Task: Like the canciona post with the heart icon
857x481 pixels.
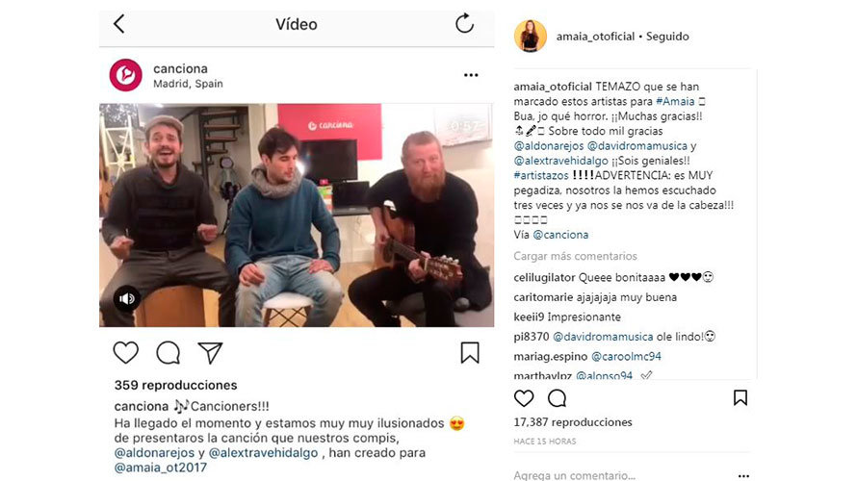Action: tap(126, 353)
